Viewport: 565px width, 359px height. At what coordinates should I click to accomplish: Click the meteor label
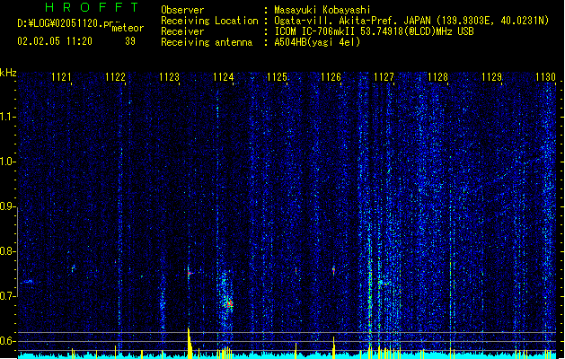tap(128, 28)
